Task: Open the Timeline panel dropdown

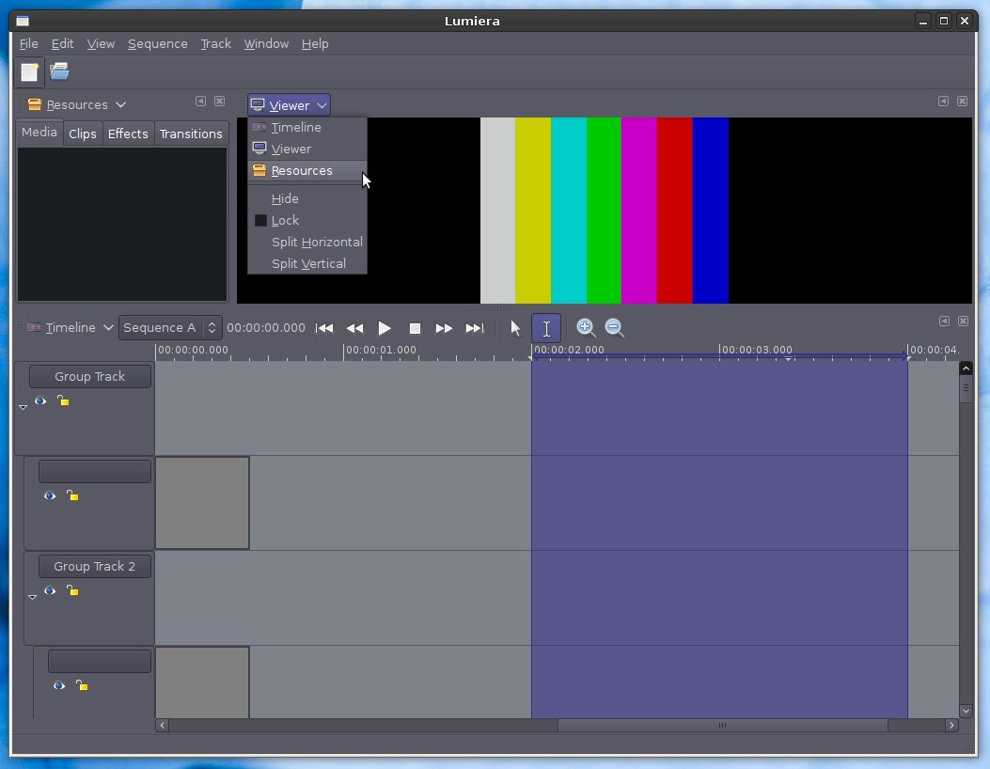Action: [71, 328]
